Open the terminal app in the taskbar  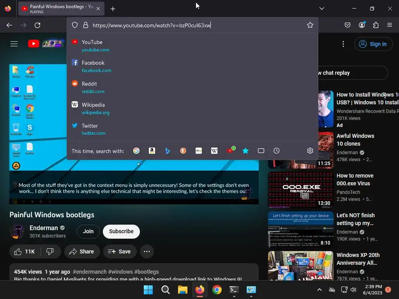(x=234, y=290)
